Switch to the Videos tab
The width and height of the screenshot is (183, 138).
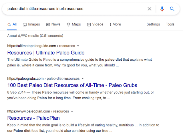click(95, 24)
